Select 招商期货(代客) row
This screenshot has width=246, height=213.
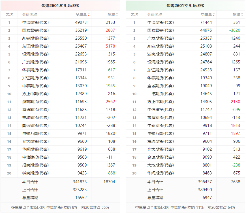60,165
